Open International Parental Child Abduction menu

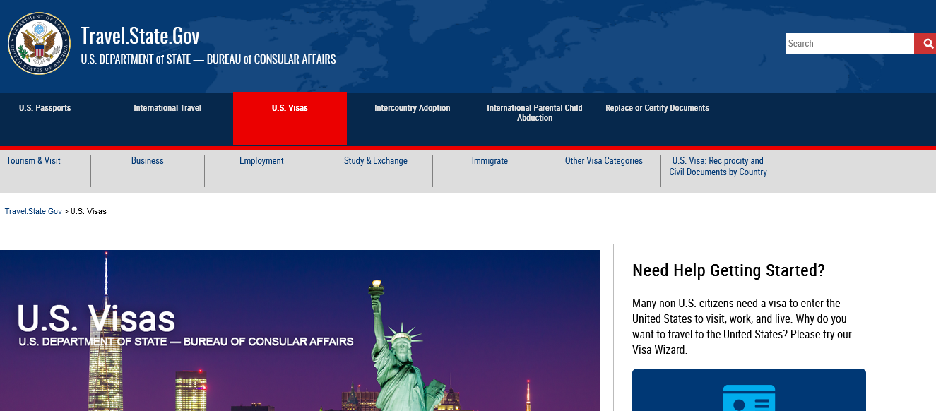click(x=535, y=113)
